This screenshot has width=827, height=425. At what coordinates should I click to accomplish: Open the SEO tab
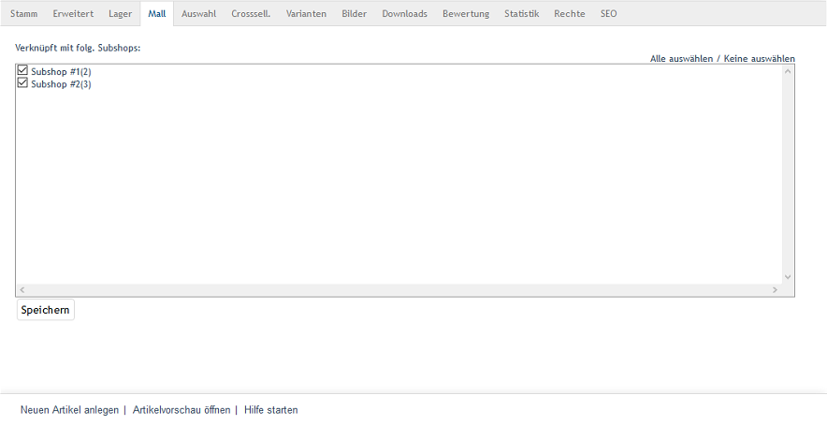pos(608,14)
